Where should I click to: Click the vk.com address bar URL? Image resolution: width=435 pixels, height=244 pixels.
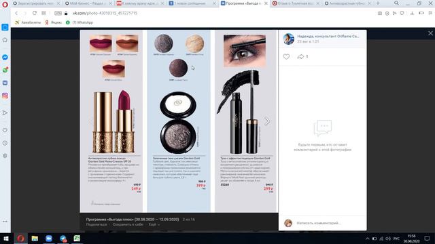pyautogui.click(x=105, y=13)
